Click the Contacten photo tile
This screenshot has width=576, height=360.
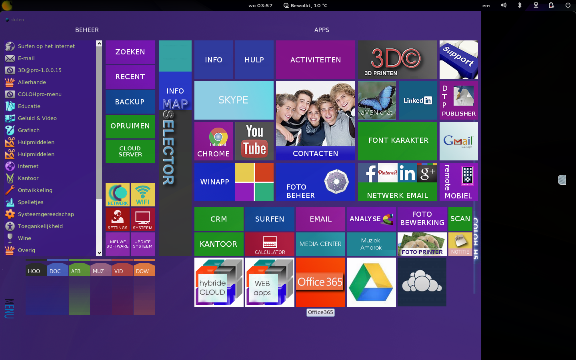(x=315, y=121)
